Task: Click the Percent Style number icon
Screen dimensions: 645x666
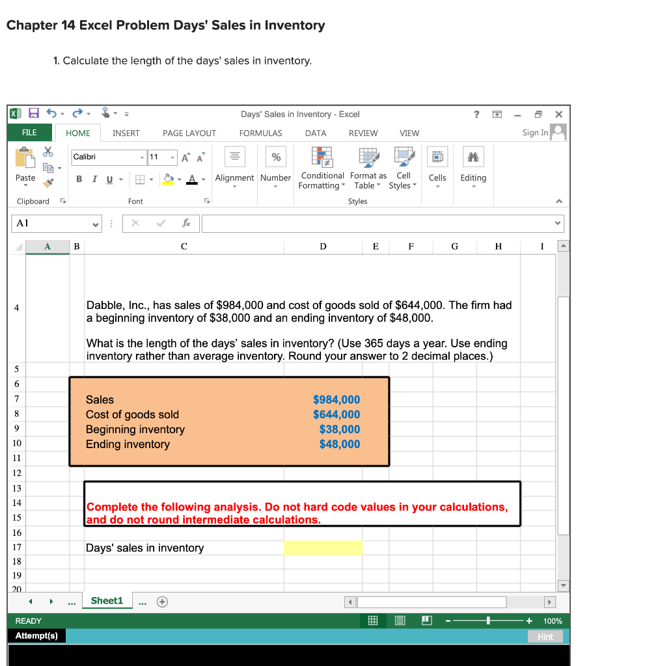Action: tap(275, 156)
